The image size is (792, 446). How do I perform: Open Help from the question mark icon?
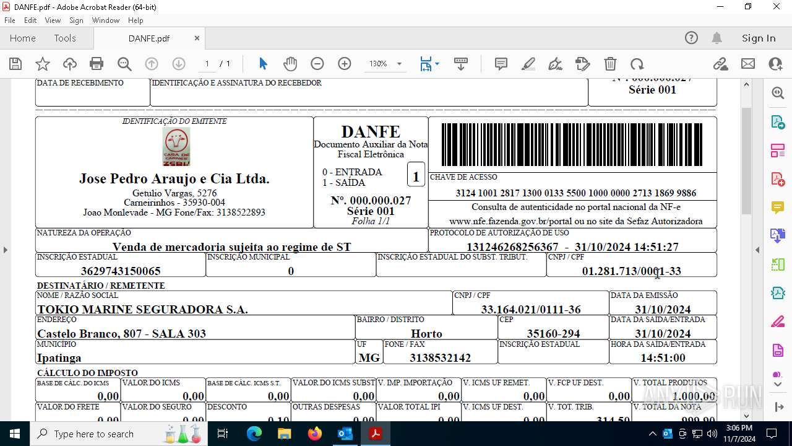pos(691,38)
